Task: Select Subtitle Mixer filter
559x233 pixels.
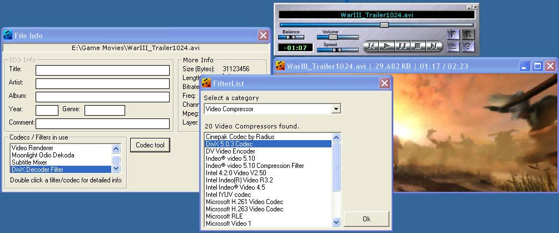Action: 61,162
